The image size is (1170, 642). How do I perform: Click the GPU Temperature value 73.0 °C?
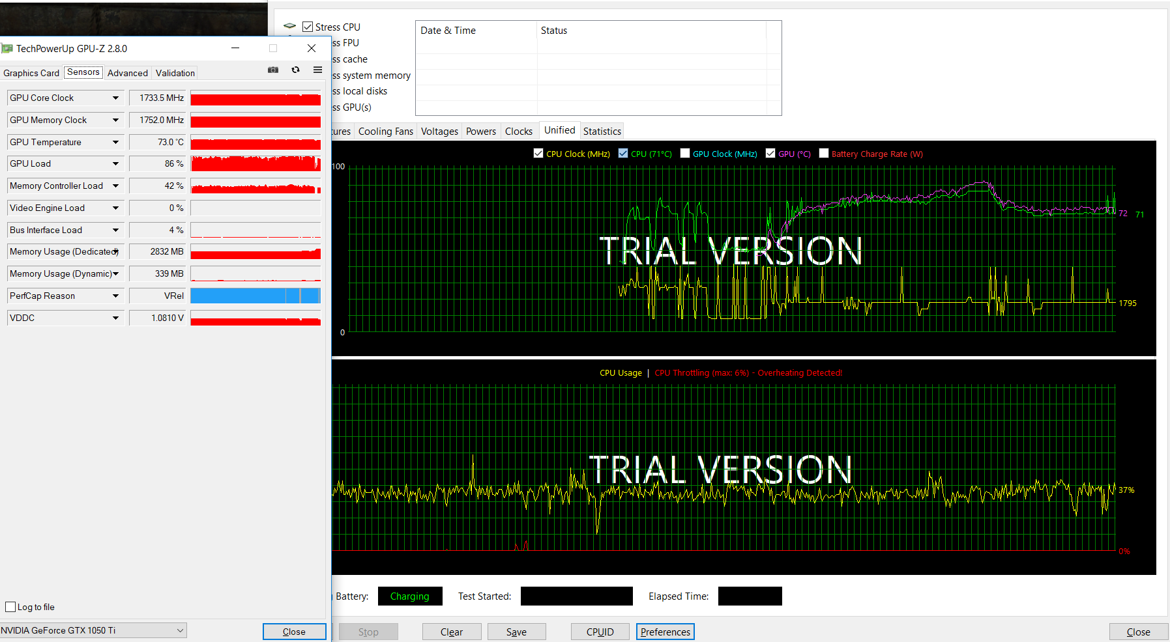pos(158,142)
